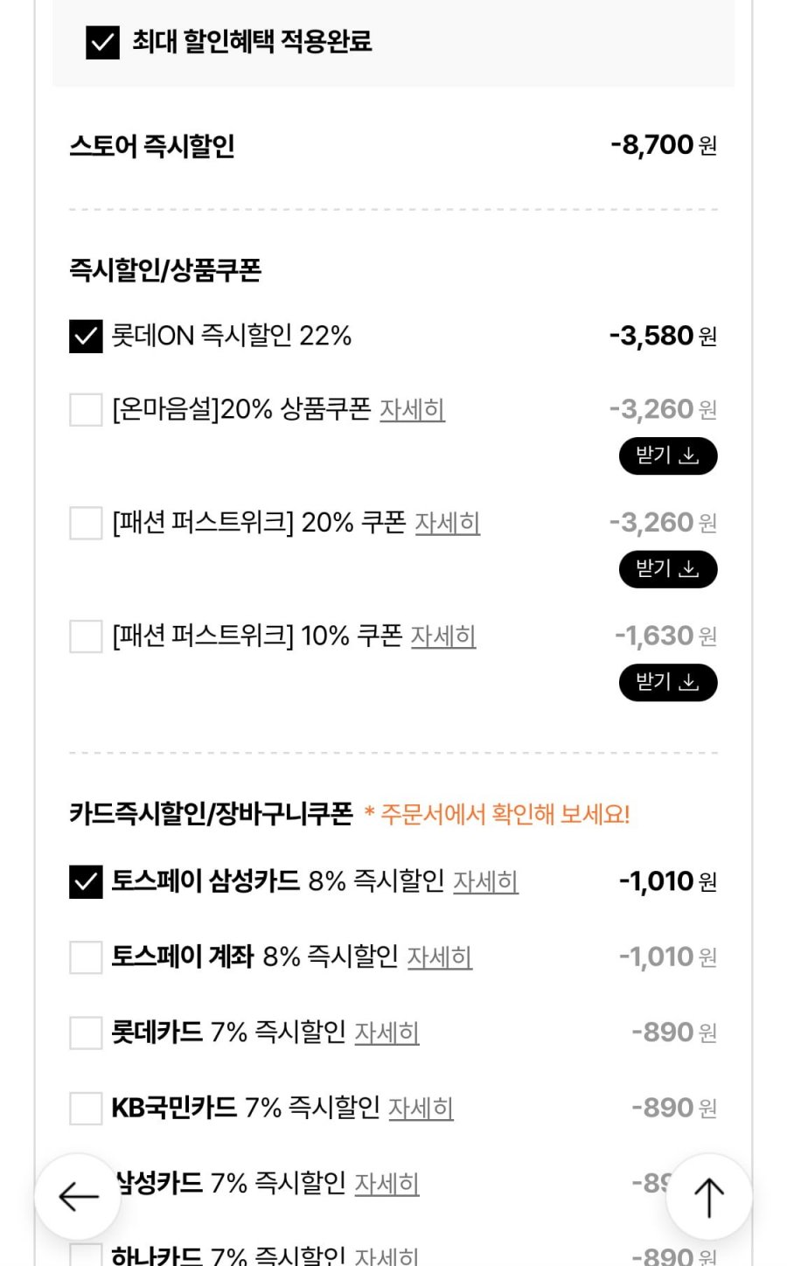Uncheck 롯데ON 즉시할인 22% checkbox

(x=86, y=336)
